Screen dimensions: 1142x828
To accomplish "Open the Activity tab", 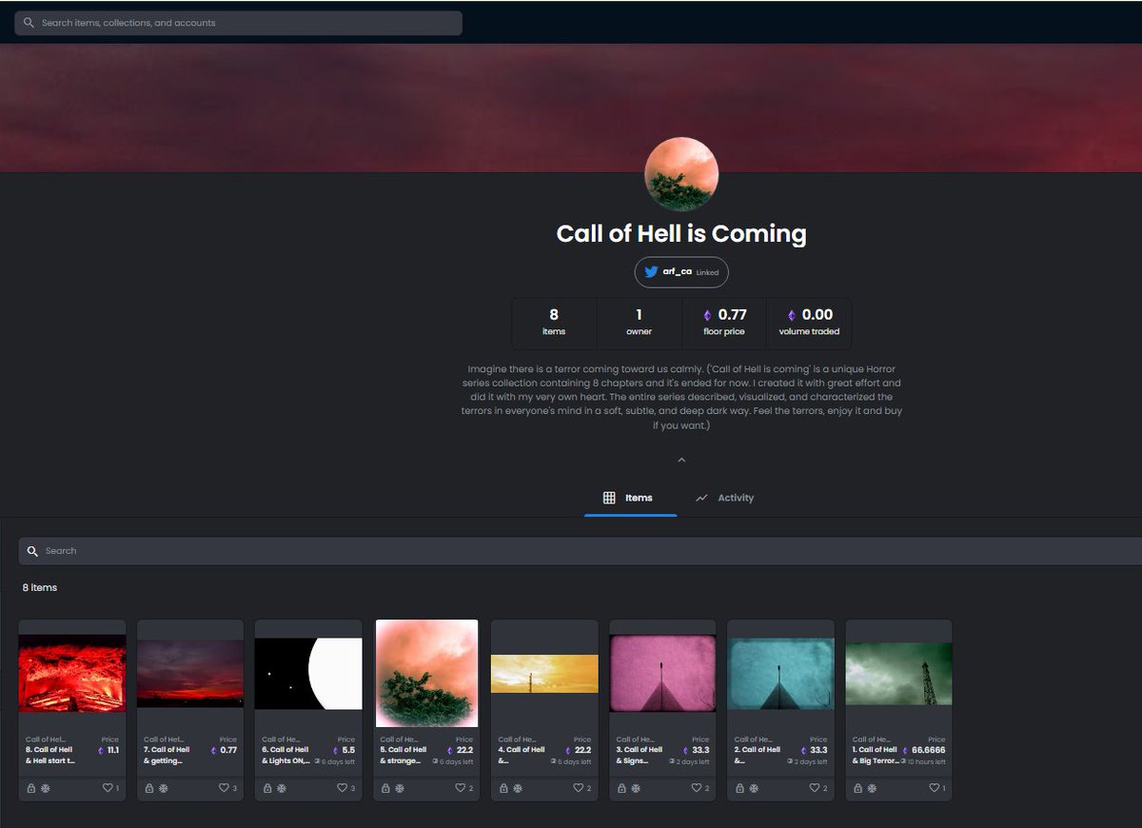I will [x=725, y=498].
